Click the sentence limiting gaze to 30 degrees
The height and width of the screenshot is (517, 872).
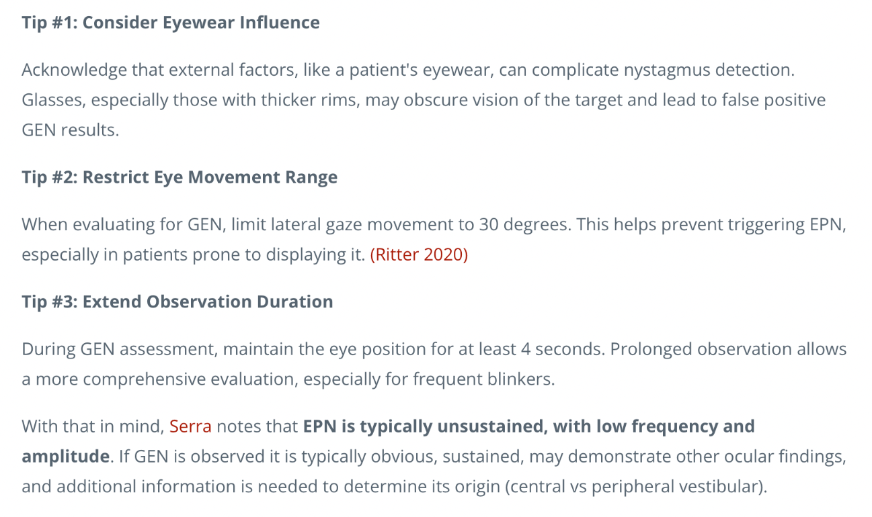tap(296, 225)
